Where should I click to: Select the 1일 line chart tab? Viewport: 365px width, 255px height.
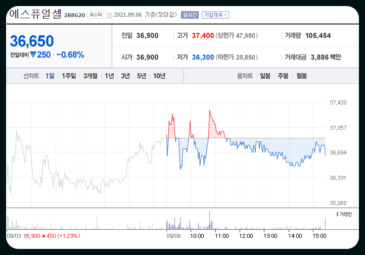(x=50, y=76)
